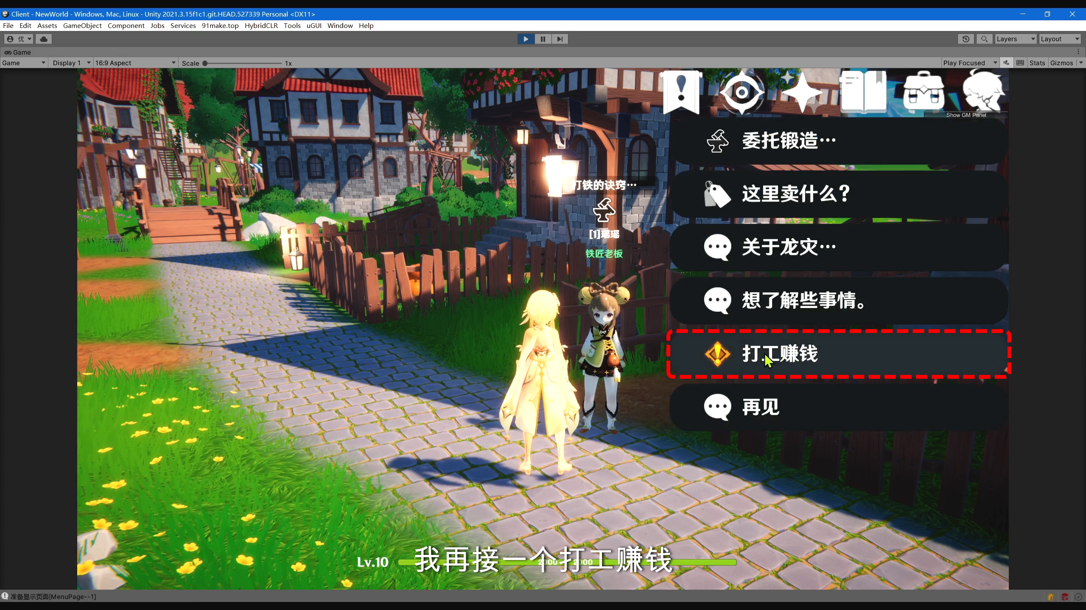
Task: Toggle the Stats overlay
Action: (x=1037, y=63)
